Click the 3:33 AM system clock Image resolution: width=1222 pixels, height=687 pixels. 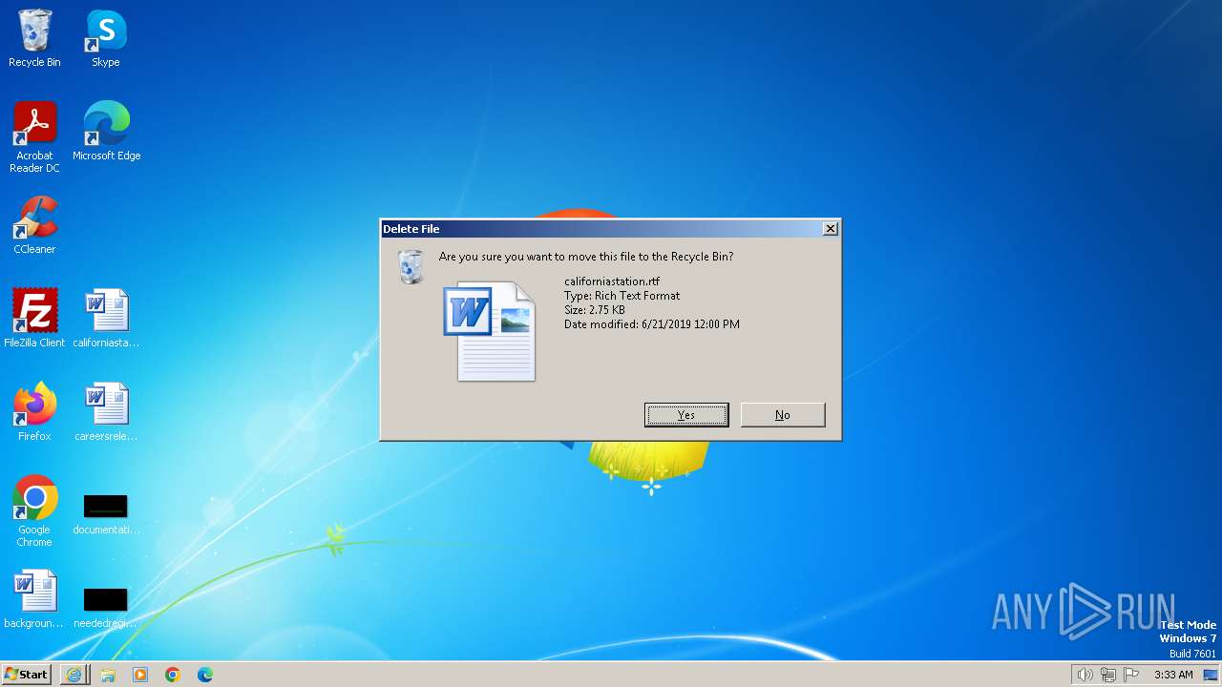click(1173, 675)
